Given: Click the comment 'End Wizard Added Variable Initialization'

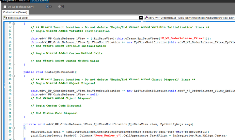Looking at the screenshot, I should (x=68, y=46).
